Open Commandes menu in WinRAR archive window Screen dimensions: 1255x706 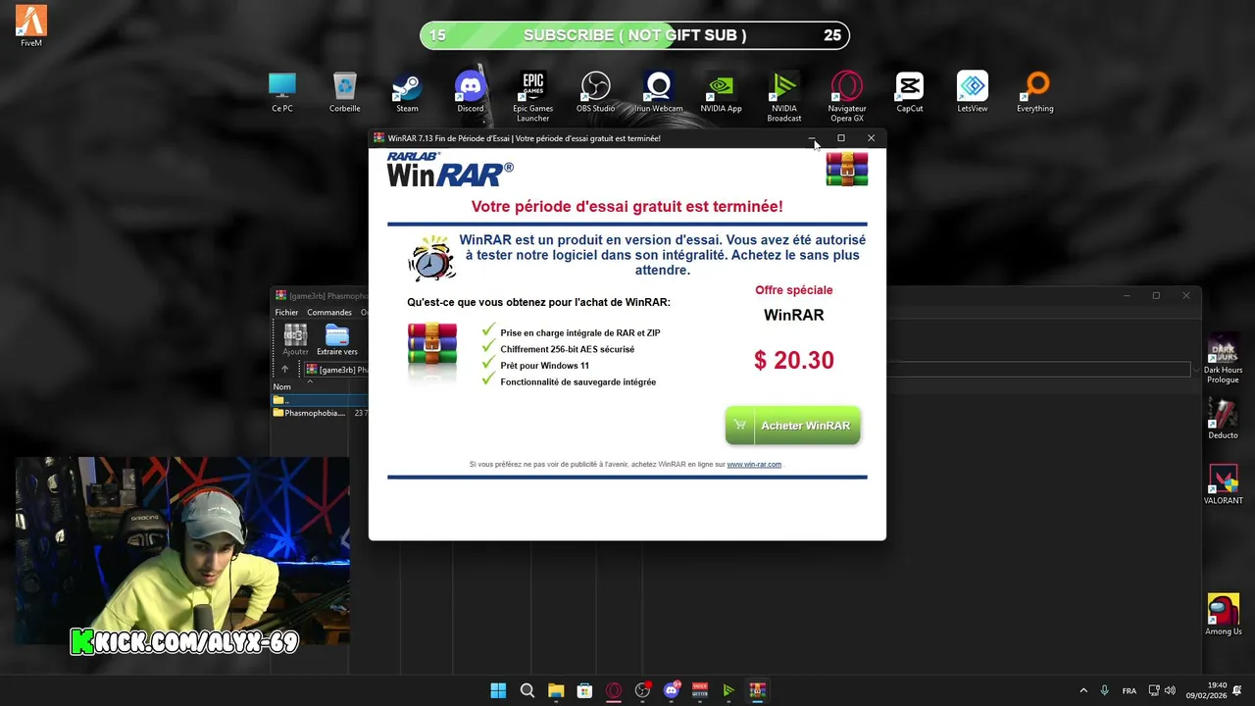point(329,312)
